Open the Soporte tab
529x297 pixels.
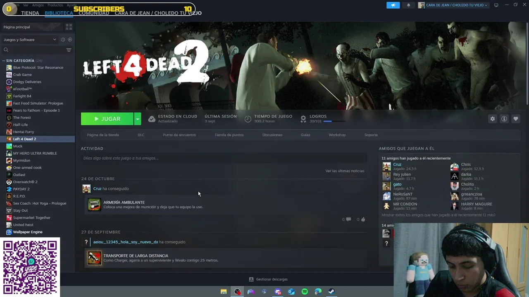371,135
